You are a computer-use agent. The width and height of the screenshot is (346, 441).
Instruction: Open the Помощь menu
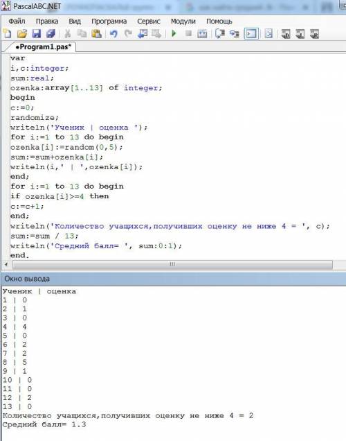pyautogui.click(x=219, y=21)
